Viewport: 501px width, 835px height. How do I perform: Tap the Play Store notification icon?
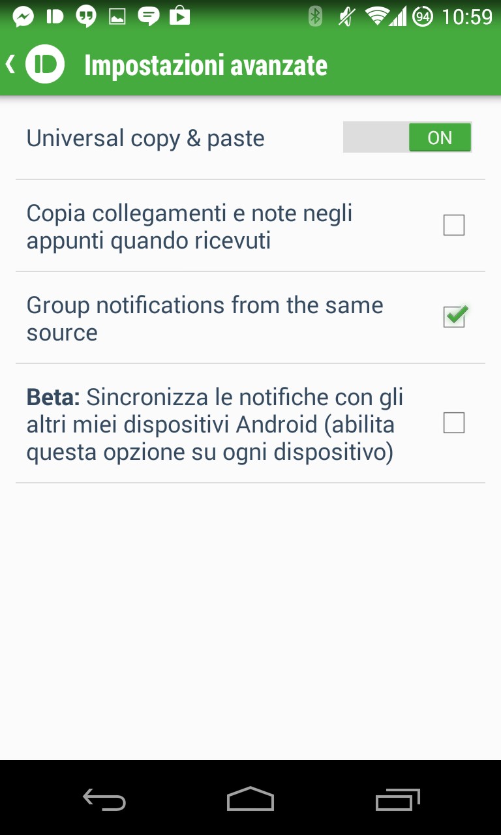click(x=179, y=16)
